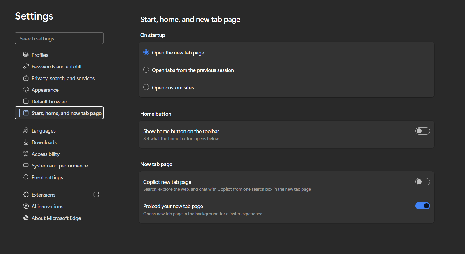The image size is (465, 254).
Task: Click the Languages icon in sidebar
Action: point(26,130)
